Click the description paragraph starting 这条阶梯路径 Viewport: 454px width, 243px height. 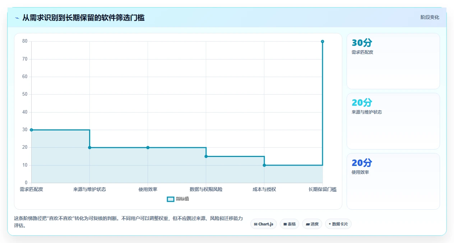(128, 222)
